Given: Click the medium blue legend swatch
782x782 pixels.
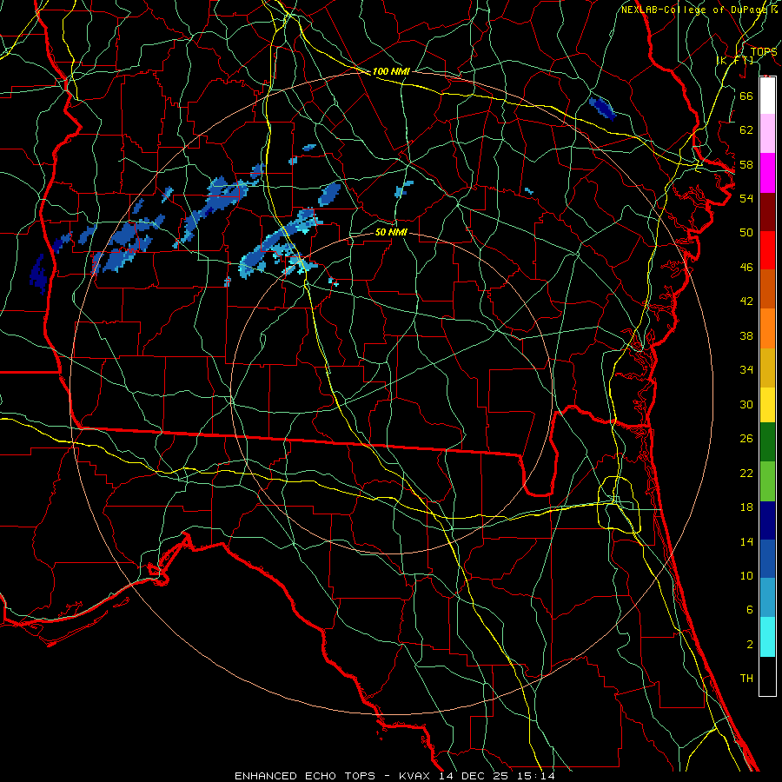Looking at the screenshot, I should (x=767, y=559).
